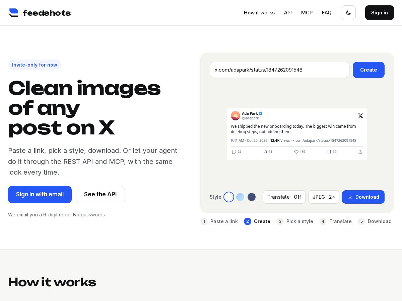Click the Sign in button in header

coord(380,13)
